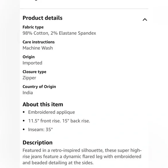Viewport: 168px width, 168px height.
Task: Click the India value text
Action: coord(28,93)
